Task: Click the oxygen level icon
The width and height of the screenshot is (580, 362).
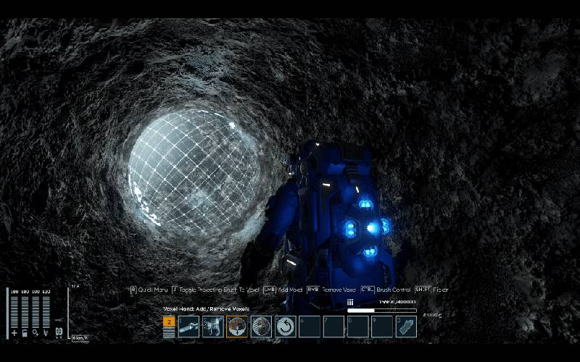Action: coord(36,333)
